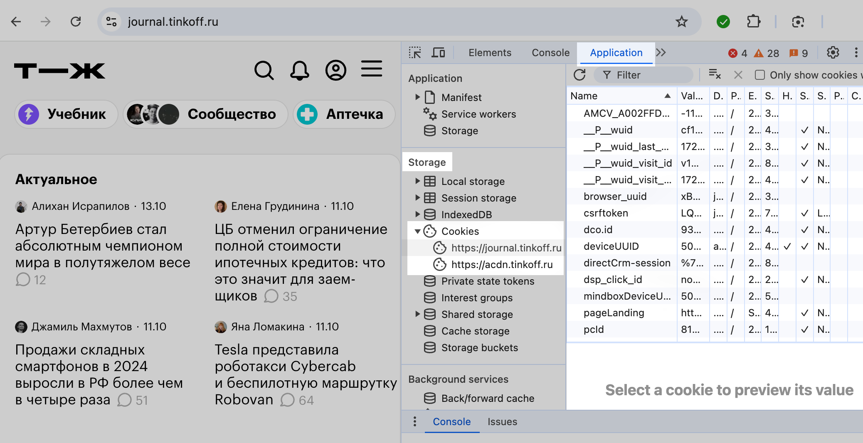The image size is (863, 443).
Task: Open article about ЦБ ипотечных кредитов
Action: 301,262
